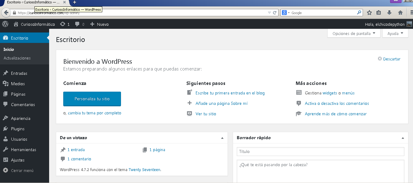Click the menús link under Más acciones
The width and height of the screenshot is (413, 183).
coord(348,93)
